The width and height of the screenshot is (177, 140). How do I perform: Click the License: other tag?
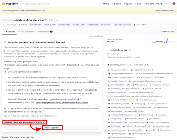tap(140, 25)
